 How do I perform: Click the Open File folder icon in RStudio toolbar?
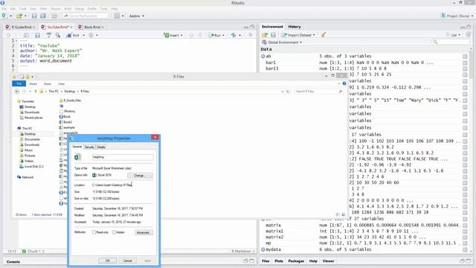tap(19, 16)
